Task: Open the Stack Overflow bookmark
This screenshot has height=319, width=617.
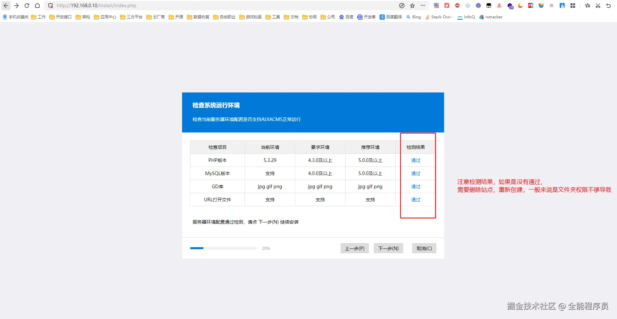Action: (x=439, y=17)
